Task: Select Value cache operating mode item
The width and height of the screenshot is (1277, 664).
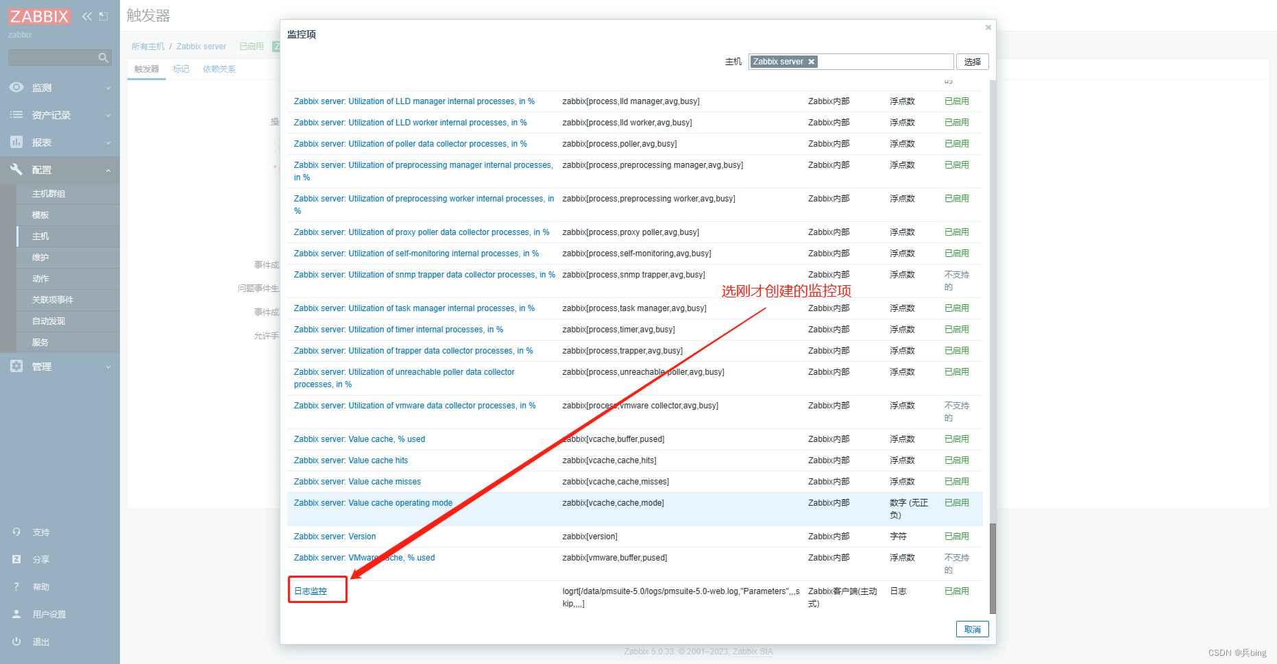Action: pyautogui.click(x=373, y=503)
